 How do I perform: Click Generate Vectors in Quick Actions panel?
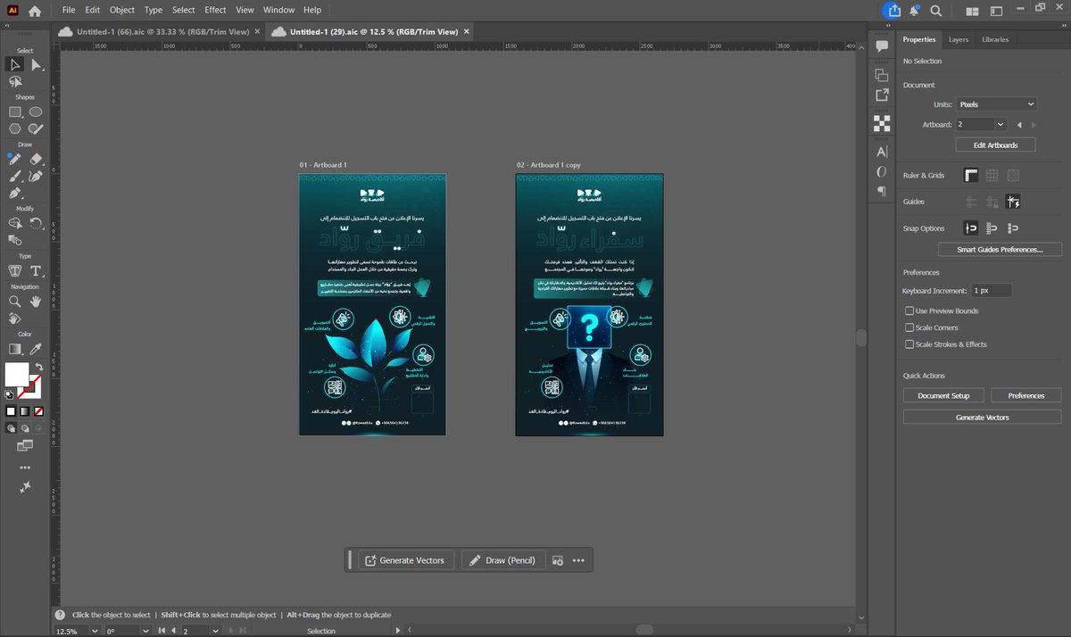click(x=982, y=417)
